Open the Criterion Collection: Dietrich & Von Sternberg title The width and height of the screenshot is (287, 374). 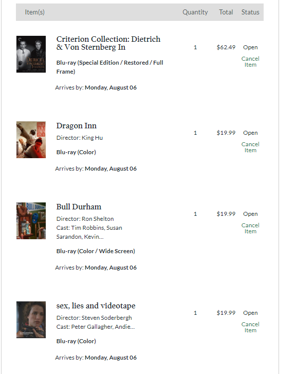coord(108,43)
